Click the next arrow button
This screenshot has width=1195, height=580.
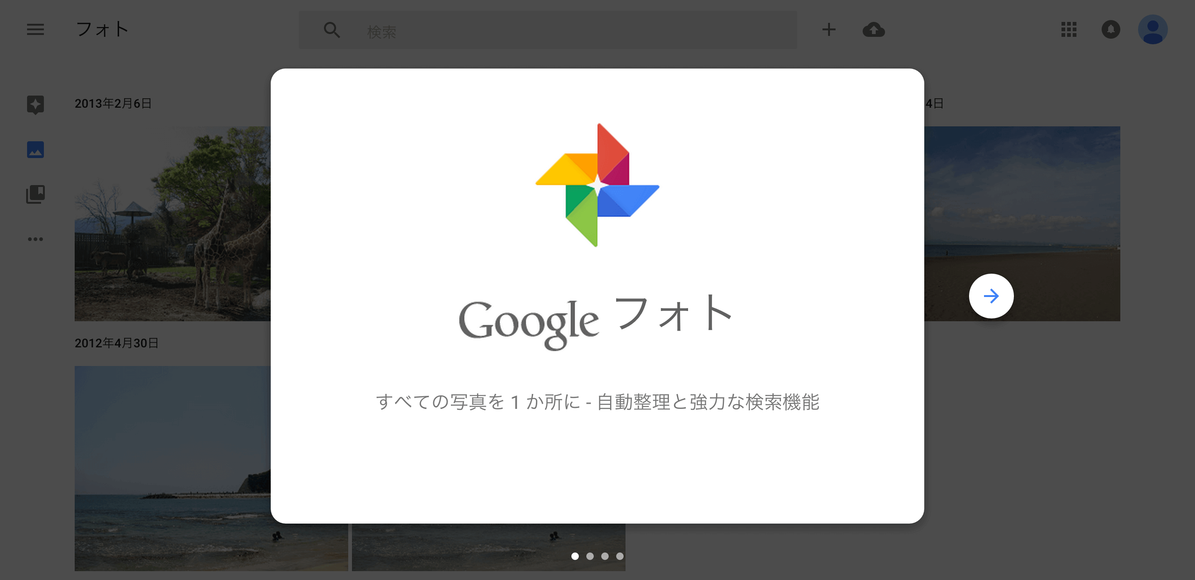[x=991, y=296]
